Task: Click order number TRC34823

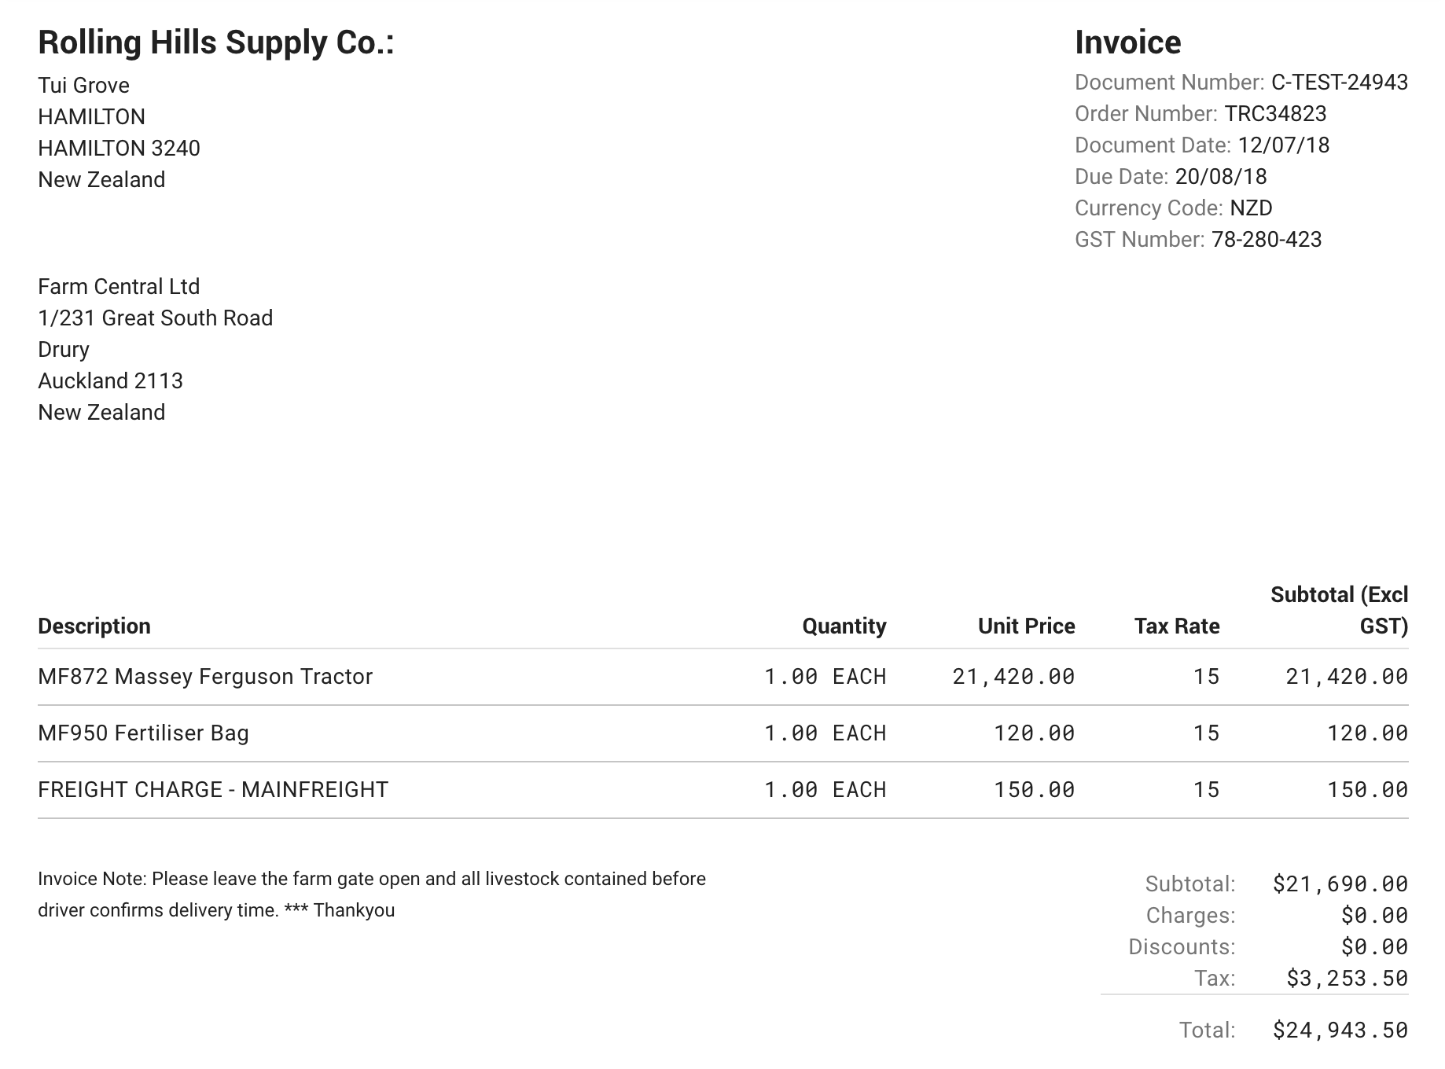Action: 1275,114
